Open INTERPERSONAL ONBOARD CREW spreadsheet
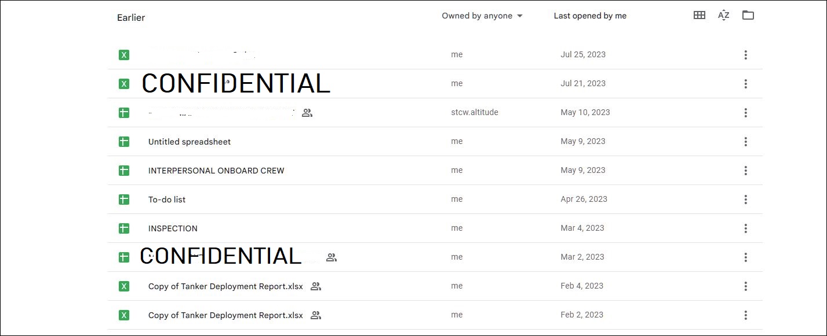This screenshot has width=827, height=336. click(x=216, y=171)
